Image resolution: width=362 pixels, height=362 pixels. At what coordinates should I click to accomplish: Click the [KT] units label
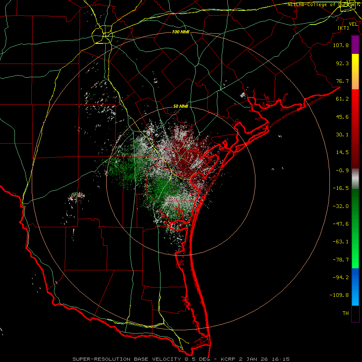(x=343, y=28)
